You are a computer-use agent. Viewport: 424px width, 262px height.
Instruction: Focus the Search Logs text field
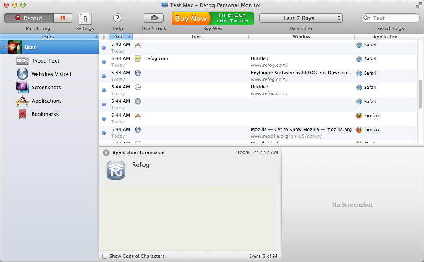point(390,18)
